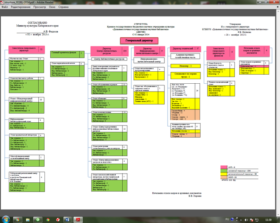
Task: Click the Show desktop button
Action: coord(279,220)
